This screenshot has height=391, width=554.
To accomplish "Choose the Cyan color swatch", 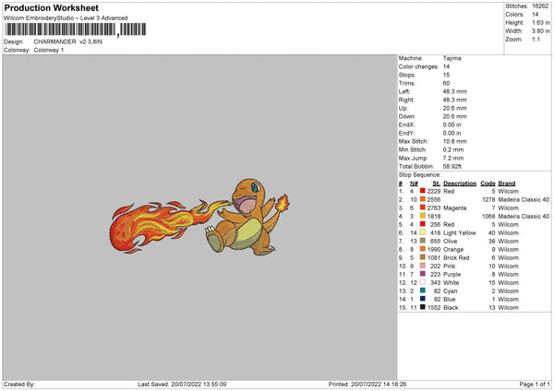I will click(423, 290).
